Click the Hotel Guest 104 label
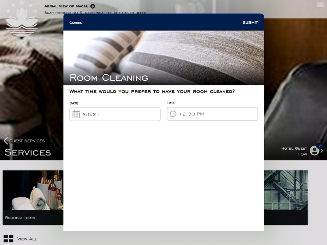Viewport: 327px width, 245px height. coord(294,151)
